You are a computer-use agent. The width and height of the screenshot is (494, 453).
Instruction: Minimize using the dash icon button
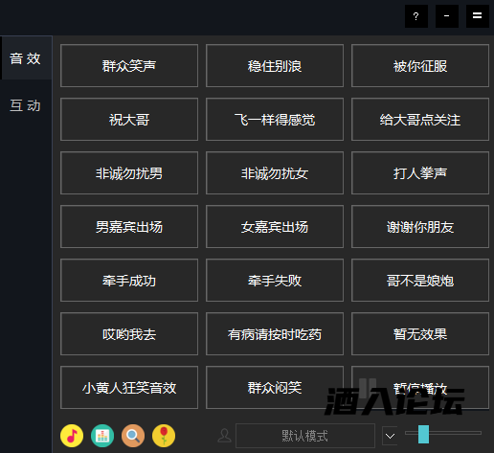pos(447,16)
